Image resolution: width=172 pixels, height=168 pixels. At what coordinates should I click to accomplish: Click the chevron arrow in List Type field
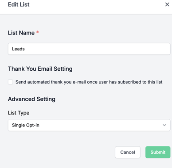click(x=164, y=125)
